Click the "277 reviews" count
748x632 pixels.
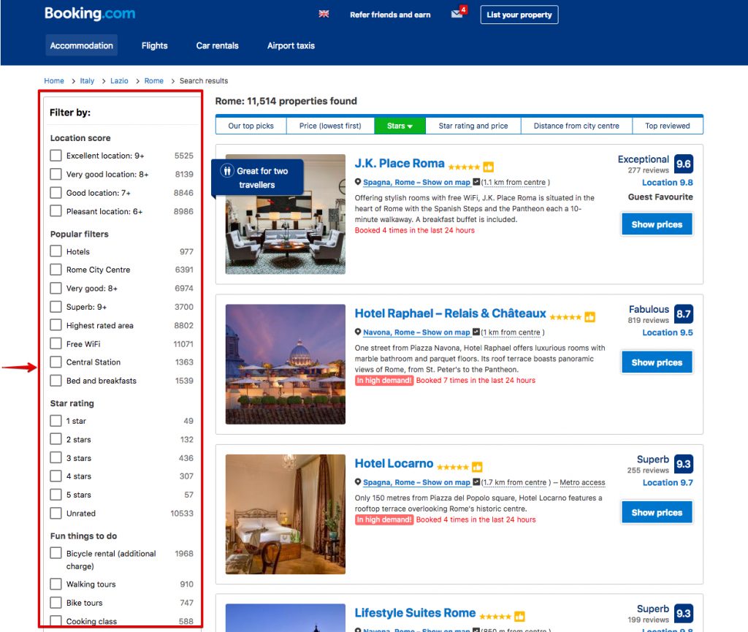click(649, 170)
